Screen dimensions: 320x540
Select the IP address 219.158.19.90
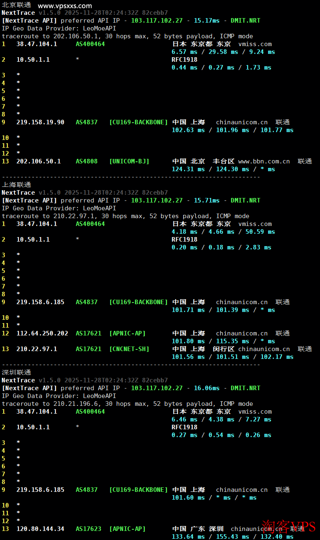40,122
